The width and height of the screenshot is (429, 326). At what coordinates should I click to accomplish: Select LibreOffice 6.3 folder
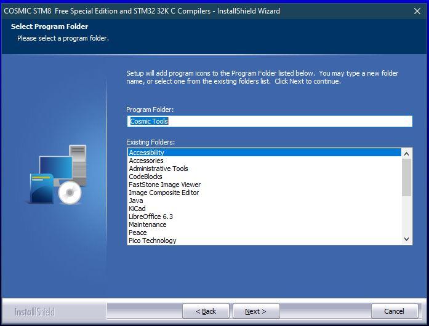click(264, 217)
